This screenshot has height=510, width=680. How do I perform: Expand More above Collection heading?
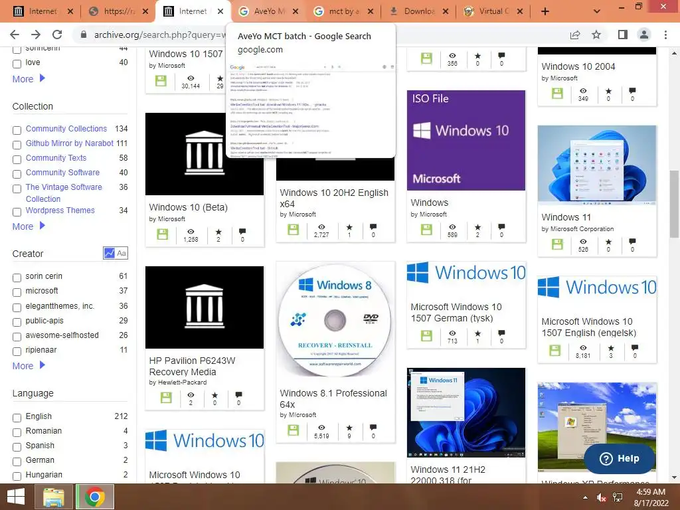point(29,79)
